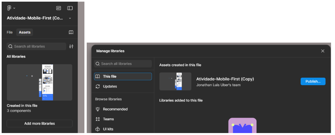Select This file in Manage libraries
The width and height of the screenshot is (335, 135).
tap(123, 76)
